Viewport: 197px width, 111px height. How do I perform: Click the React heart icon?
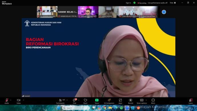tap(85, 101)
